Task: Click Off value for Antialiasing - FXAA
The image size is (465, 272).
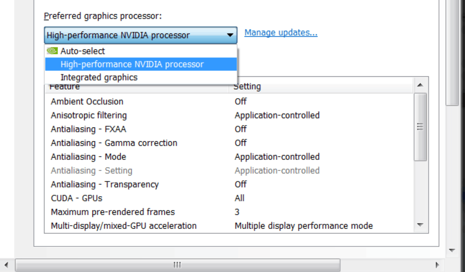Action: pyautogui.click(x=241, y=129)
